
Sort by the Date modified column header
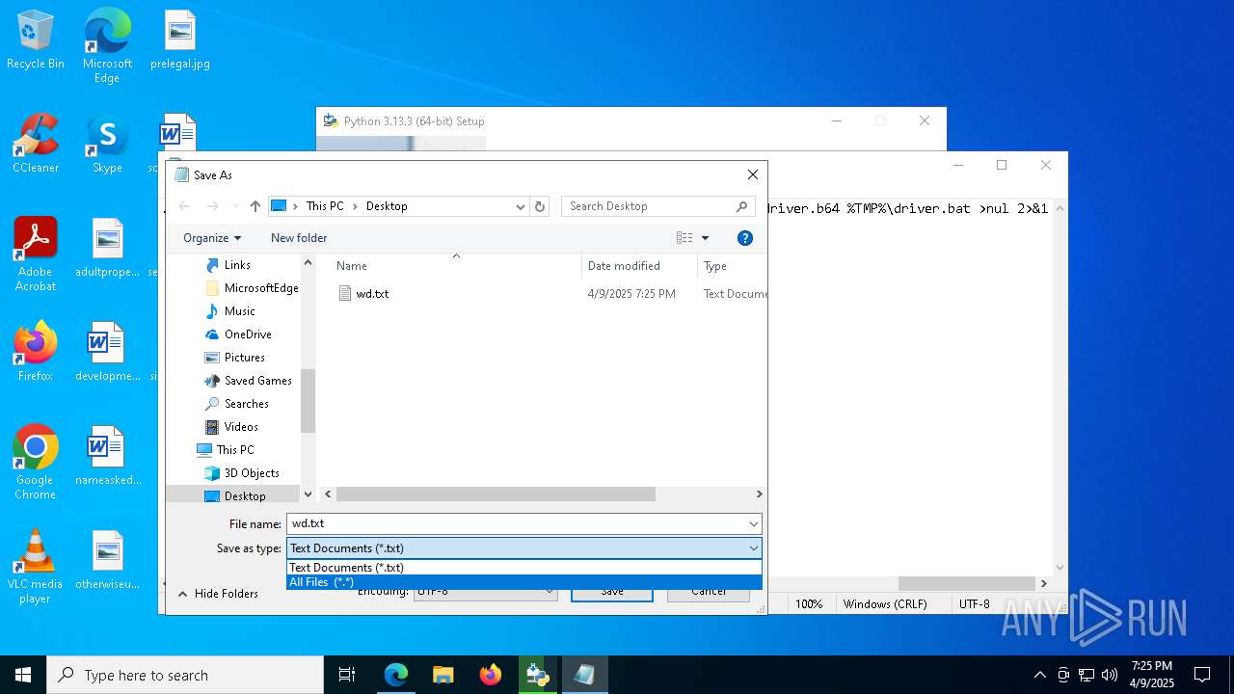pyautogui.click(x=624, y=266)
